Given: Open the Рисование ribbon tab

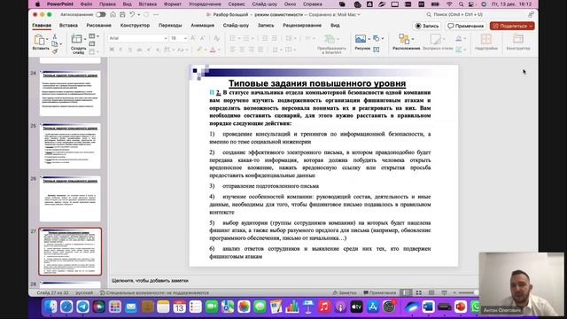Looking at the screenshot, I should (98, 26).
